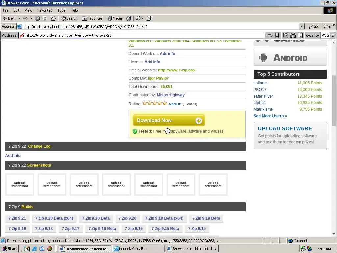Click the Browservice save-image icon

(286, 35)
